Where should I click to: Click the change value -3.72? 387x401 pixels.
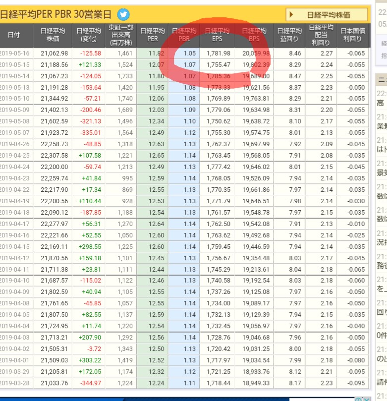[x=94, y=349]
